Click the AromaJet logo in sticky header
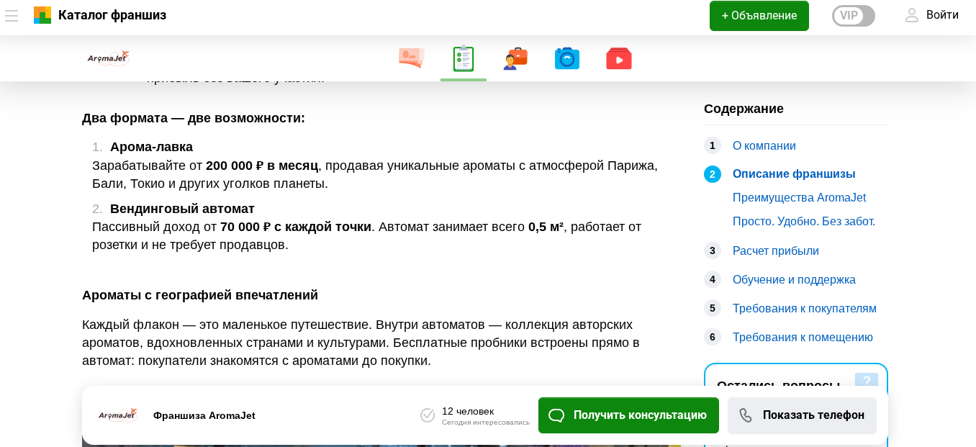Screen dimensions: 976x447 coord(108,58)
